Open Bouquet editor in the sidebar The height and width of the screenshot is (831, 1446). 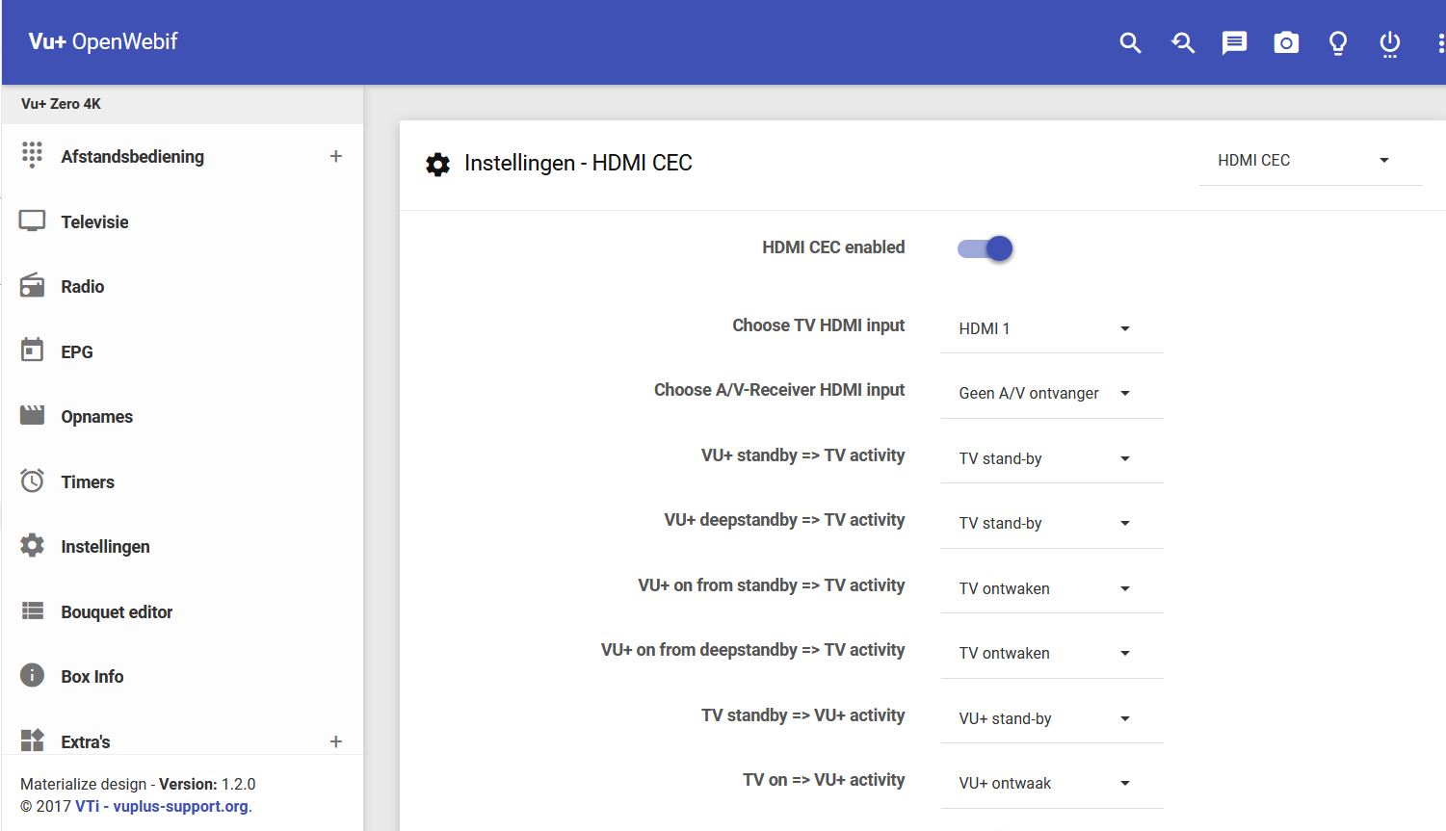[117, 612]
